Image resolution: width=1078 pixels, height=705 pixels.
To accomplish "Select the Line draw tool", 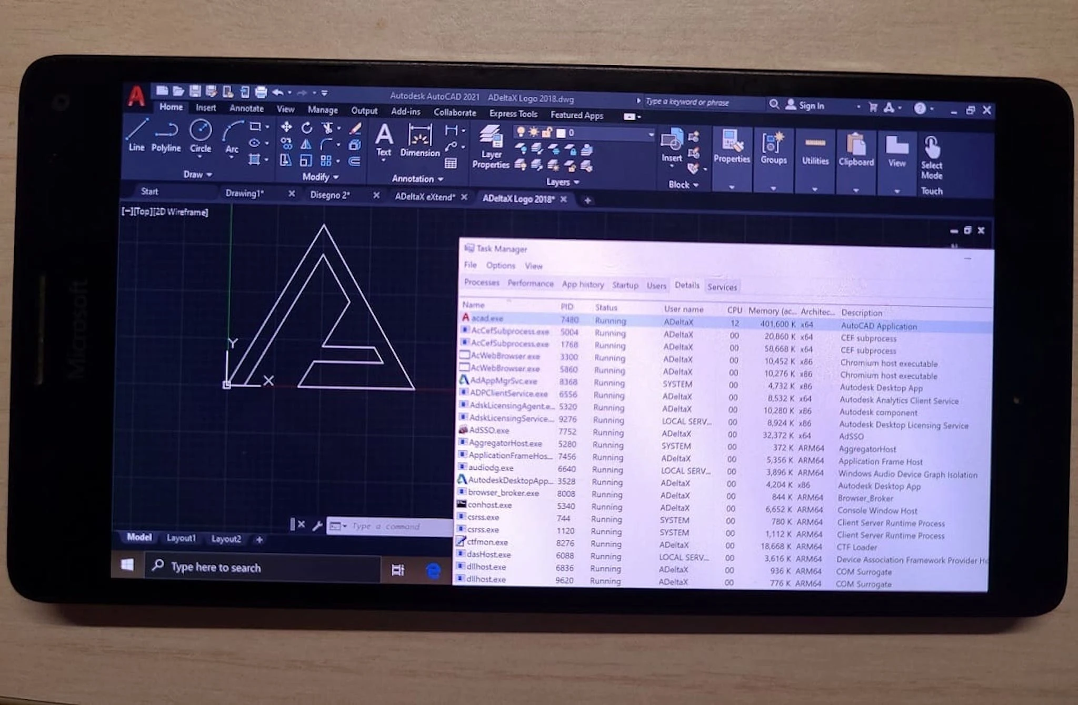I will 136,135.
